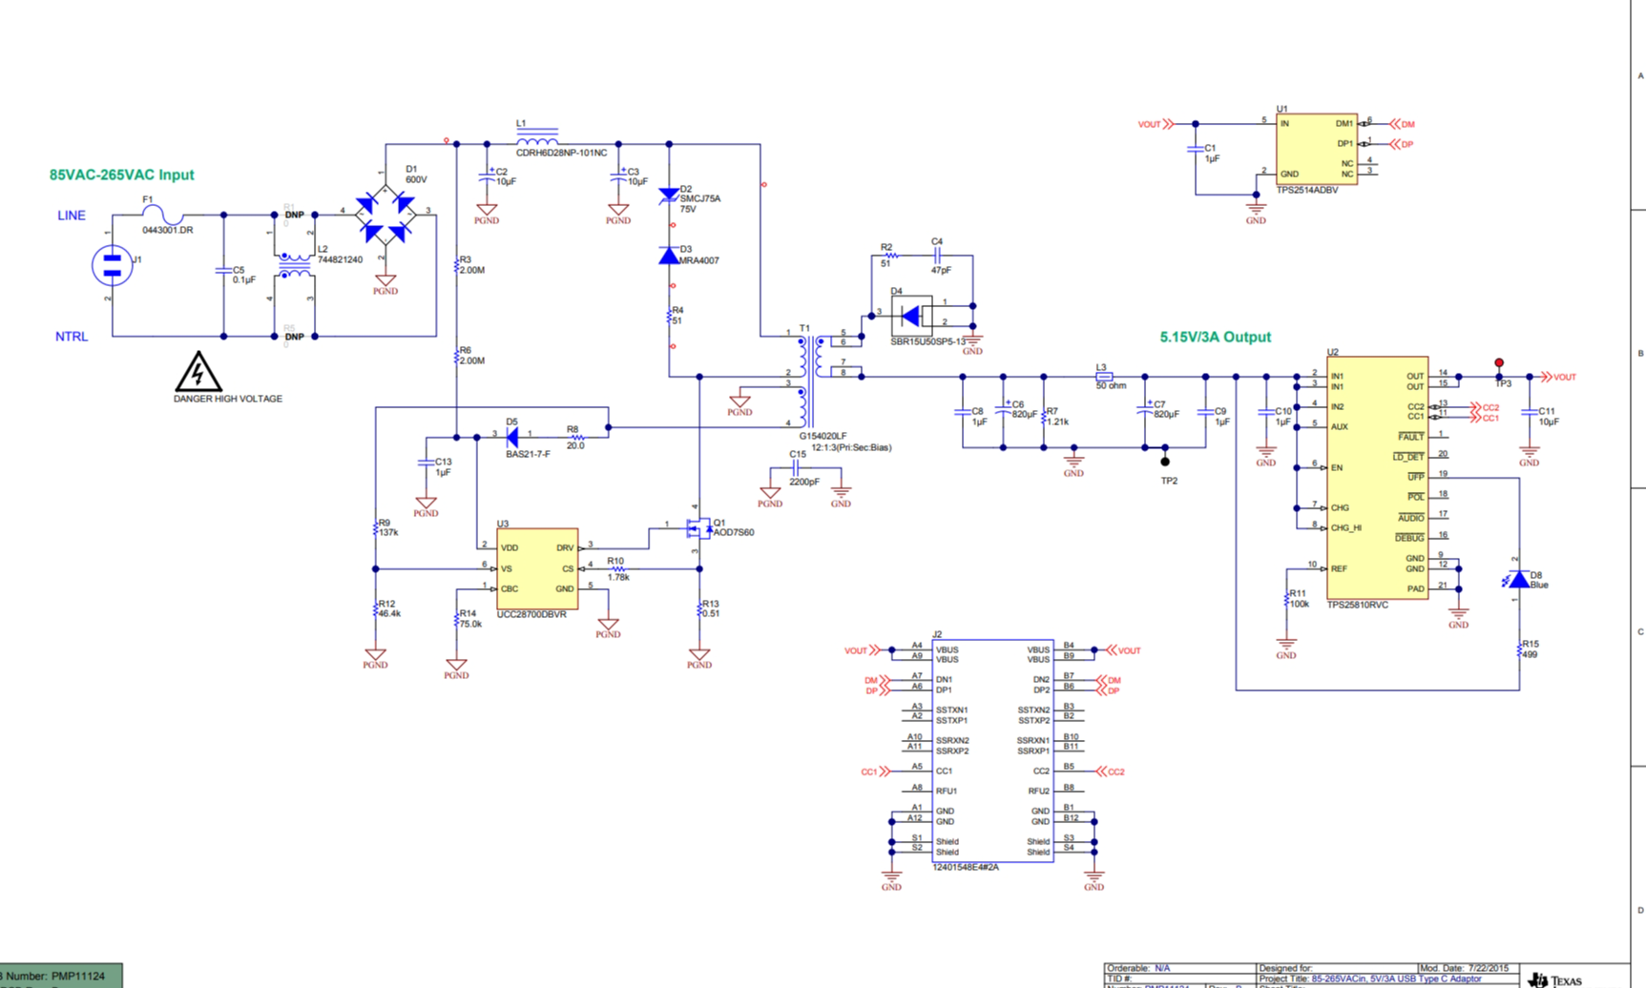Image resolution: width=1646 pixels, height=988 pixels.
Task: Click the D2 SMCJ75A TVS diode symbol
Action: (669, 196)
